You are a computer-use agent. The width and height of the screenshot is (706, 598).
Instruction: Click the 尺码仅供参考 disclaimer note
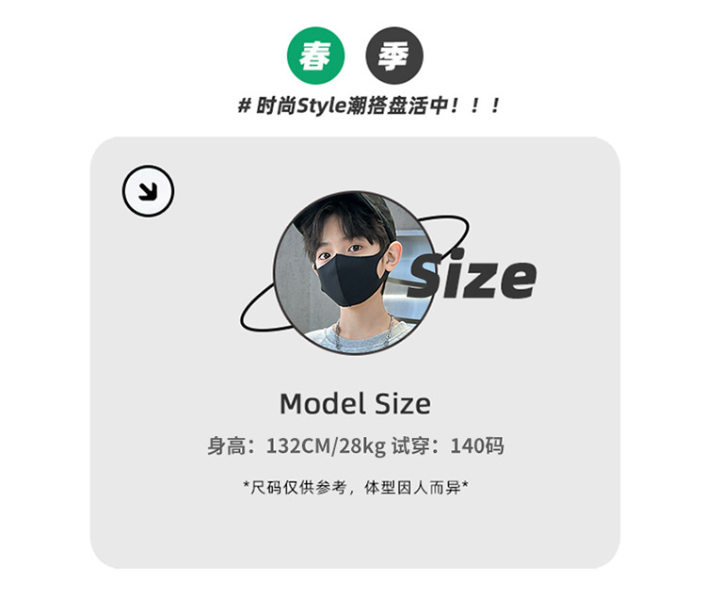[355, 487]
